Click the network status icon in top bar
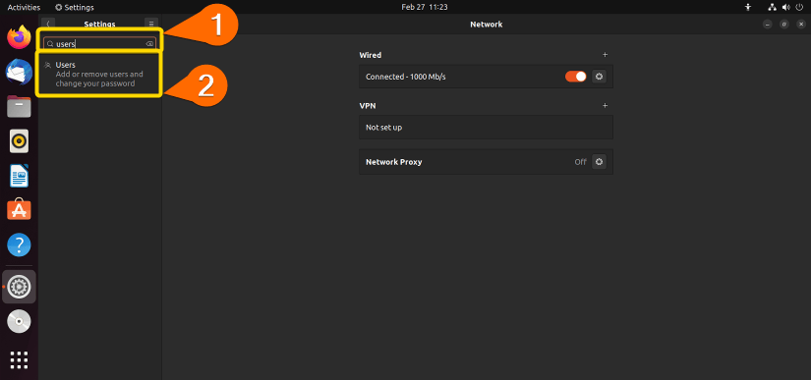 (773, 7)
